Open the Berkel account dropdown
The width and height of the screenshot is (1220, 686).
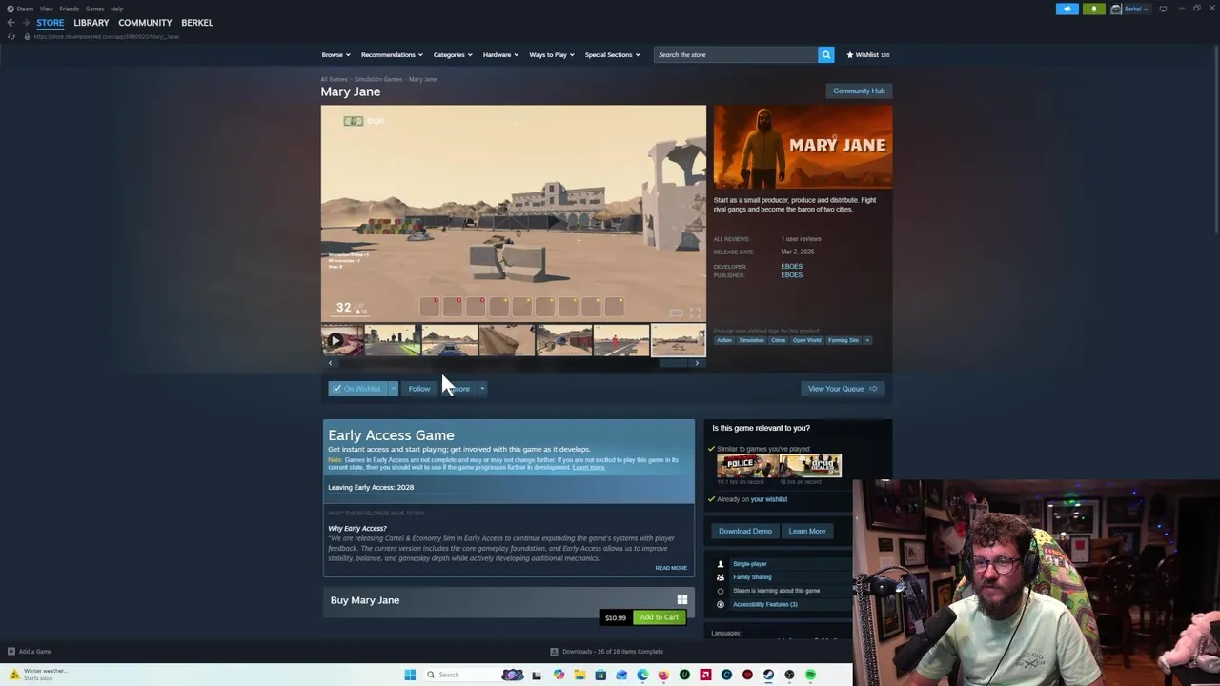click(x=1135, y=9)
